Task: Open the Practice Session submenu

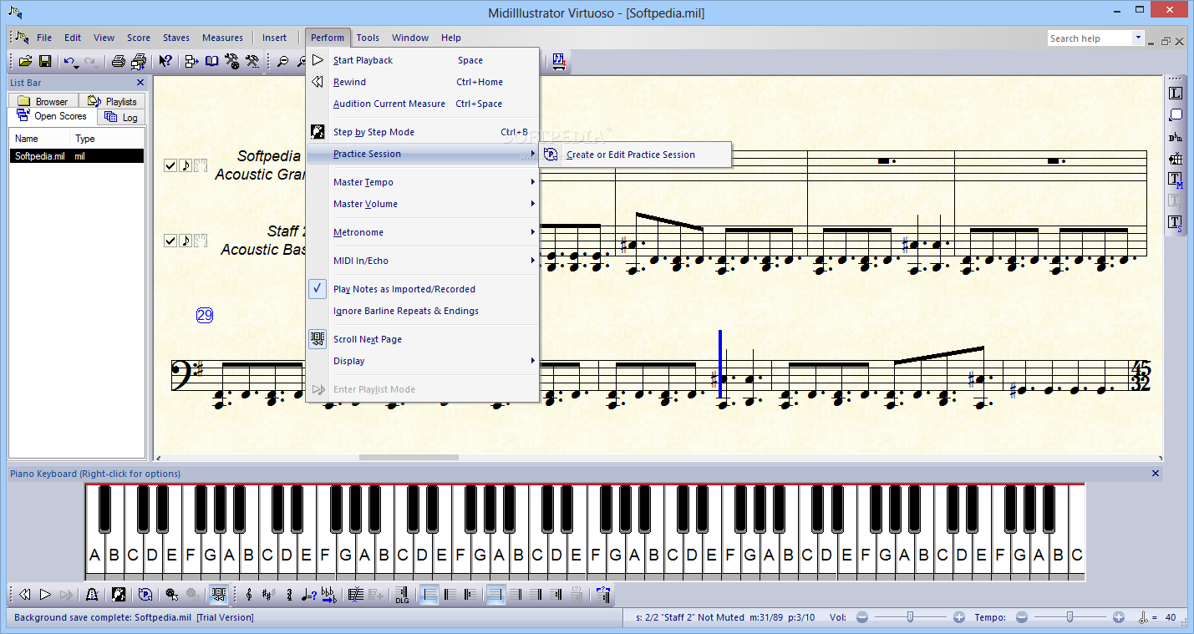Action: pyautogui.click(x=422, y=154)
